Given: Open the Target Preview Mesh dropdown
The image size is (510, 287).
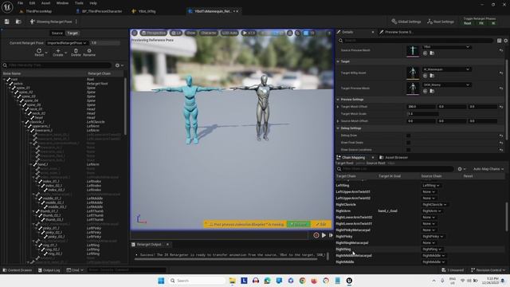Looking at the screenshot, I should tap(446, 85).
